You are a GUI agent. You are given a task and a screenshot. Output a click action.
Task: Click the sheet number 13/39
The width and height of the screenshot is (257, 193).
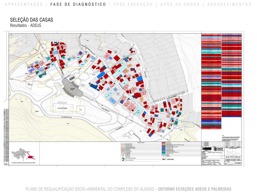238,163
